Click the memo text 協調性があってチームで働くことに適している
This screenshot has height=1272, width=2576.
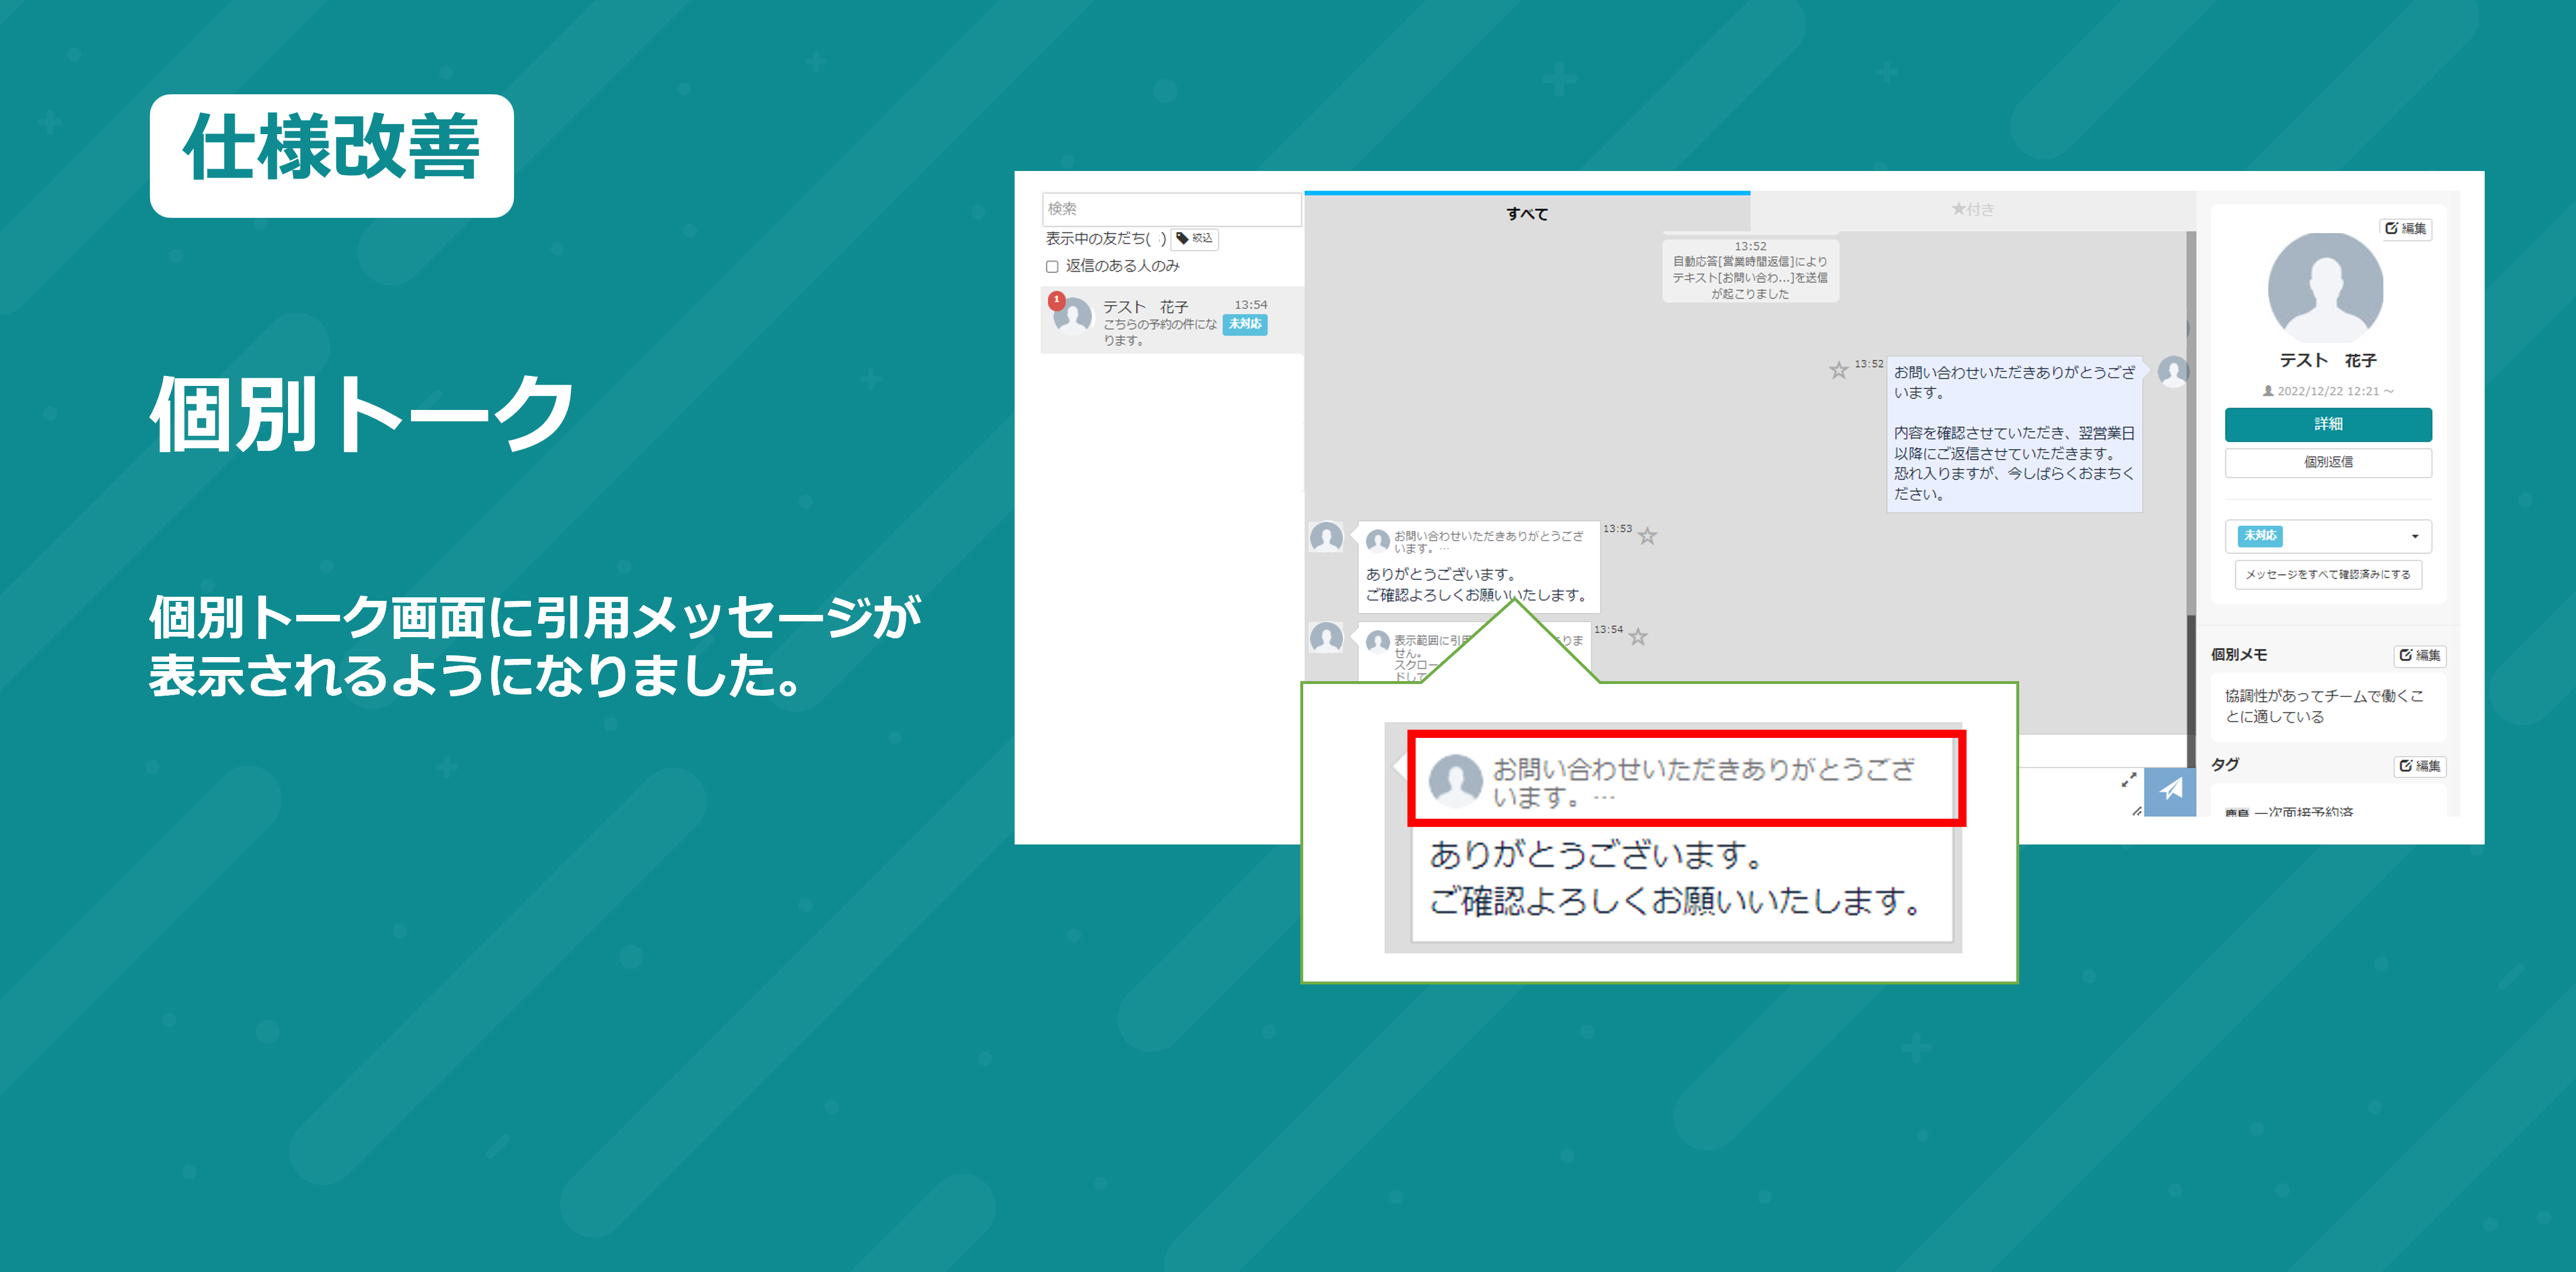(2324, 706)
